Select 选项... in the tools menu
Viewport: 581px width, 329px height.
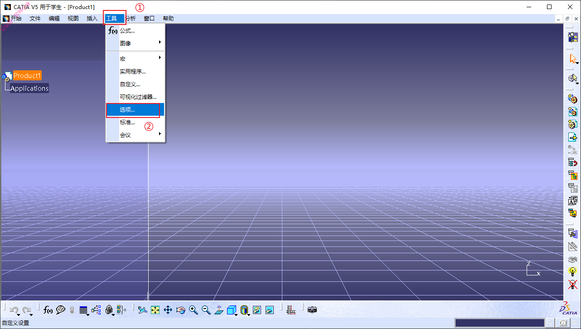136,110
